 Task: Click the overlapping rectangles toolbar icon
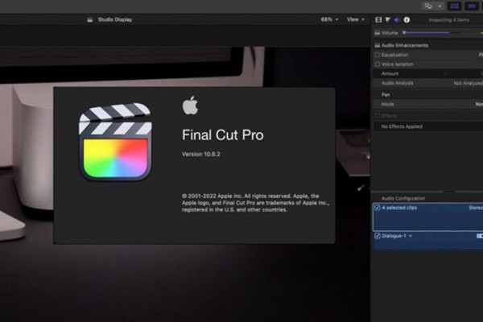(428, 6)
